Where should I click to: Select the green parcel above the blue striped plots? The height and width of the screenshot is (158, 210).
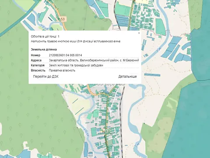123,8
